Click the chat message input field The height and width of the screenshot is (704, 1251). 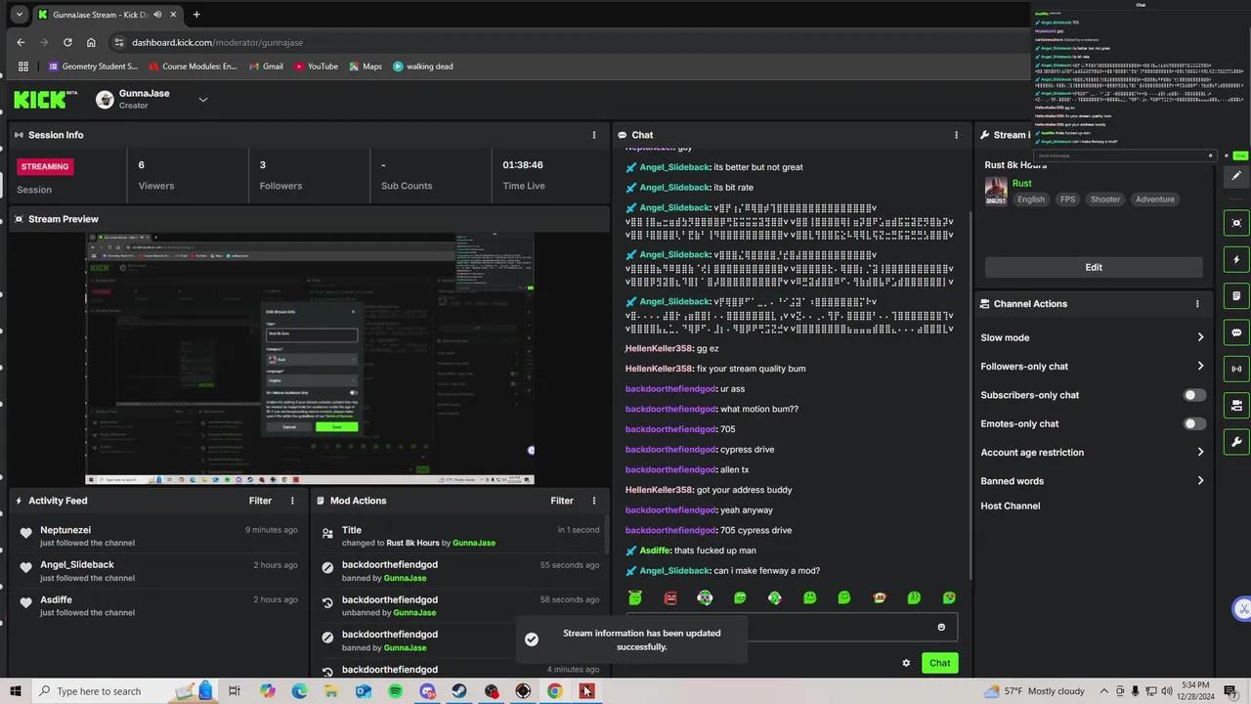[x=782, y=628]
